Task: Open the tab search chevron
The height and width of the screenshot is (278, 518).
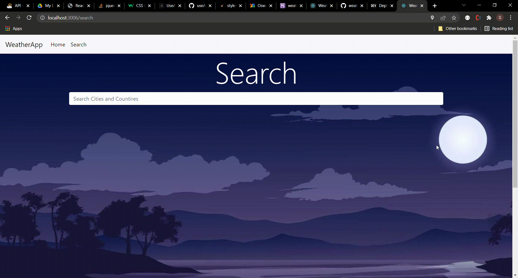Action: pyautogui.click(x=464, y=5)
